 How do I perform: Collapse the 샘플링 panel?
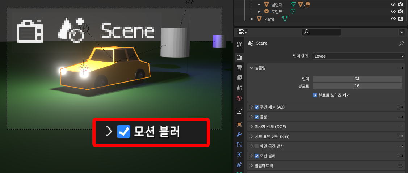click(x=251, y=68)
